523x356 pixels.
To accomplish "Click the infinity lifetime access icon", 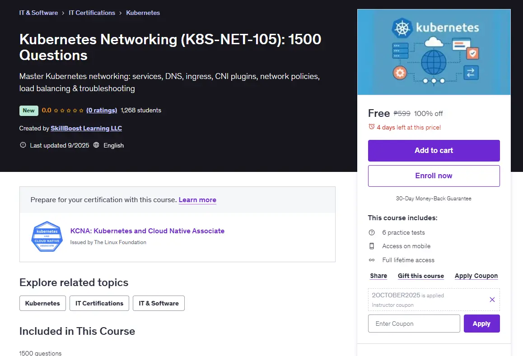I will pyautogui.click(x=372, y=260).
